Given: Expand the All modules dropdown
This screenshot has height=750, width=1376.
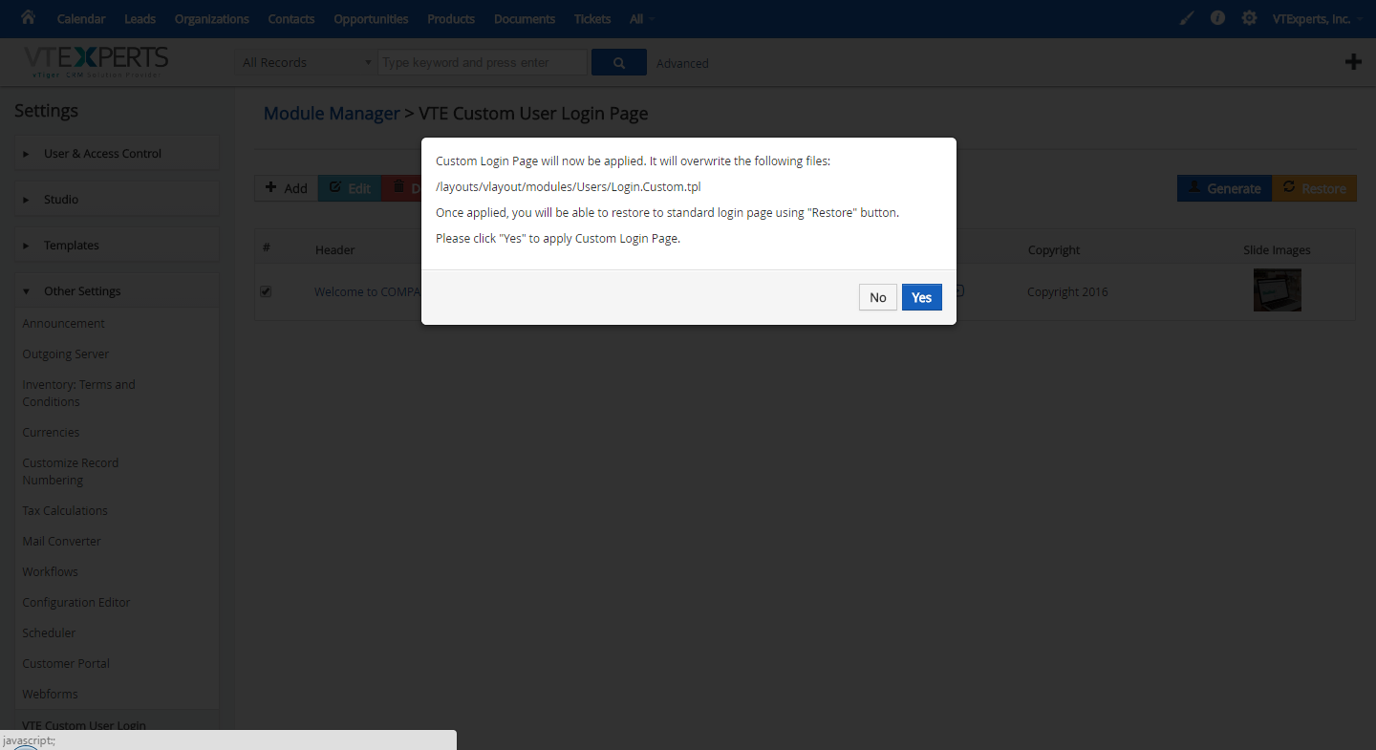Looking at the screenshot, I should (642, 19).
